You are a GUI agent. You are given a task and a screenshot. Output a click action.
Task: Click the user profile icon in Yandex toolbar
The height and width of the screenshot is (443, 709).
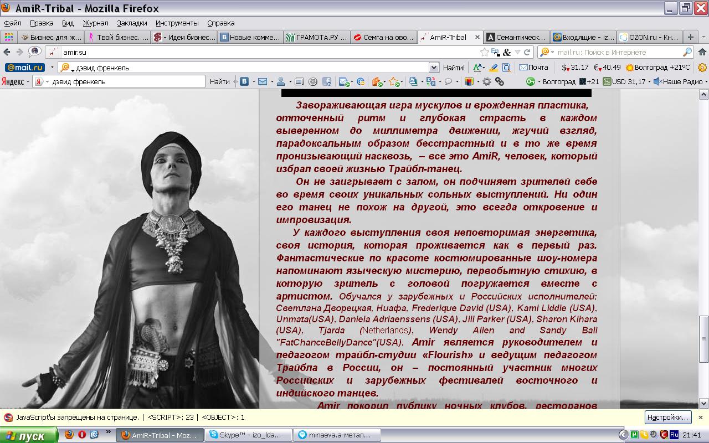point(281,81)
